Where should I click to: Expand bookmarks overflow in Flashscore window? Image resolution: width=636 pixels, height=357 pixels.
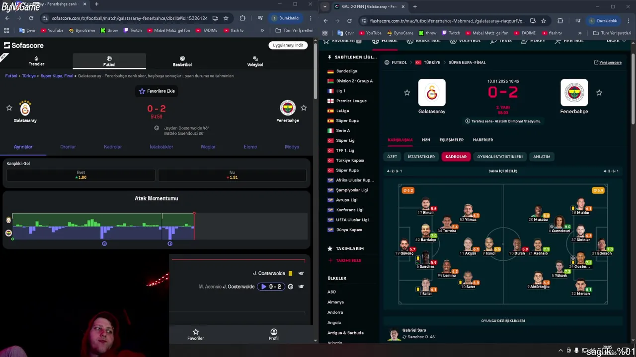click(580, 33)
